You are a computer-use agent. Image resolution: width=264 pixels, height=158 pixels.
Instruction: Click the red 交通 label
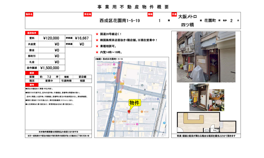174,14
